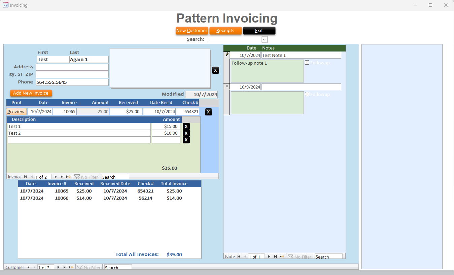Click the large customer memo text box
Screen dimensions: 454x275
tap(160, 68)
